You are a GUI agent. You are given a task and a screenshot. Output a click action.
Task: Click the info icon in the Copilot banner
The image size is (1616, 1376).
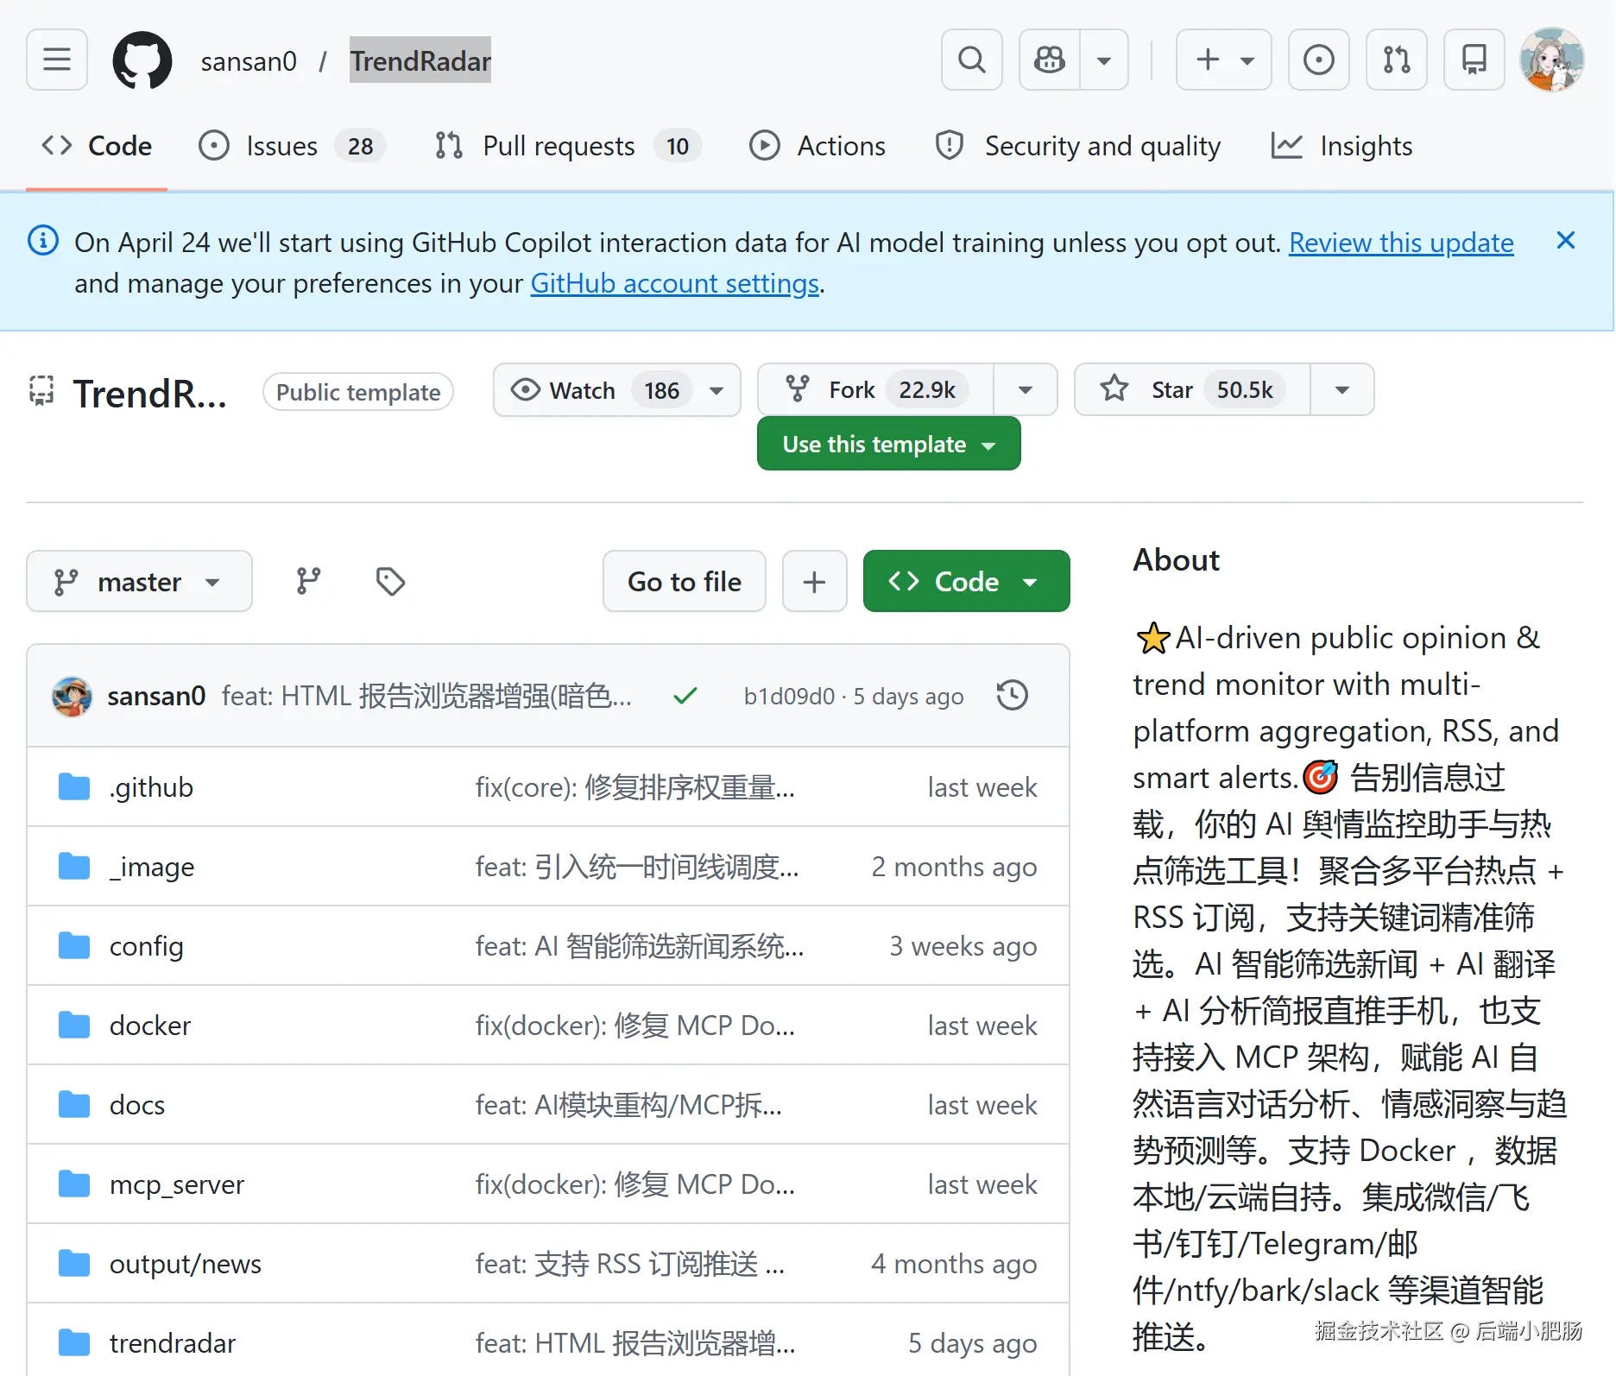(x=43, y=240)
